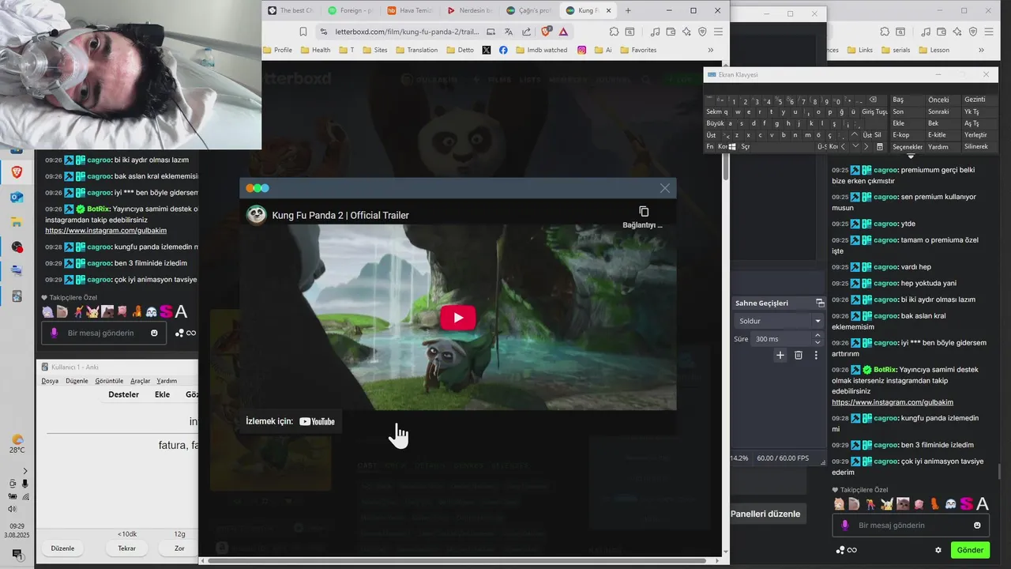Open Brave Rewards triangle icon

(563, 32)
